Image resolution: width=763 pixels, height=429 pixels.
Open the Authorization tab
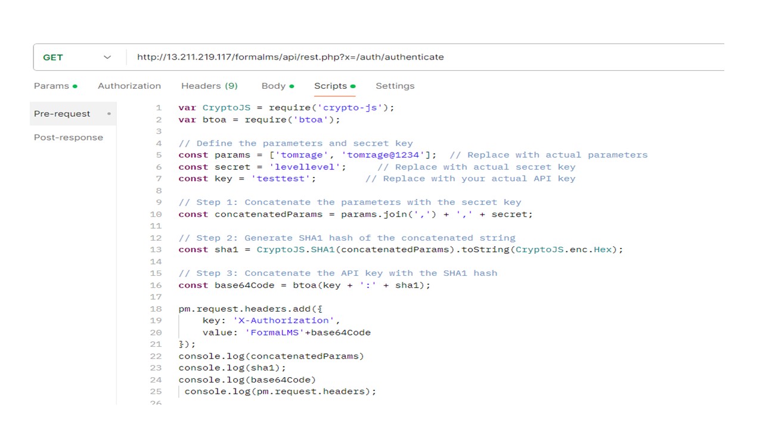click(x=129, y=86)
